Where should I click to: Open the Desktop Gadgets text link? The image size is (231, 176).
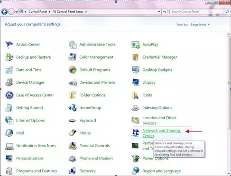tap(157, 70)
